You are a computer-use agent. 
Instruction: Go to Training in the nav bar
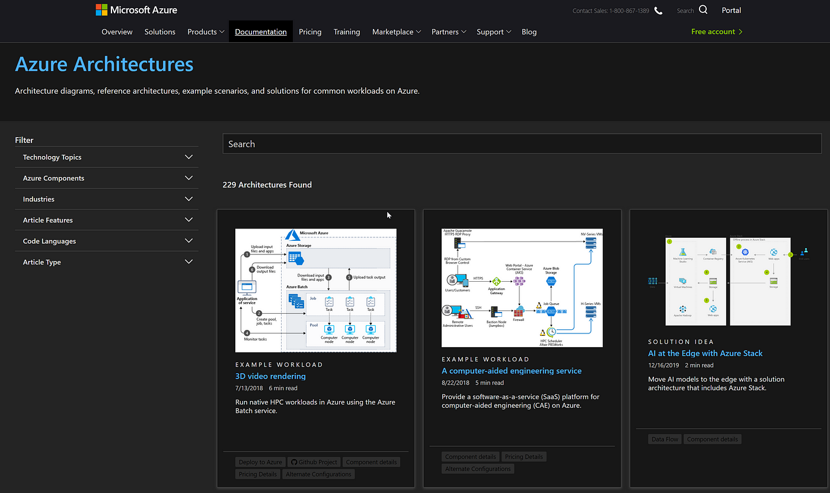pos(347,32)
